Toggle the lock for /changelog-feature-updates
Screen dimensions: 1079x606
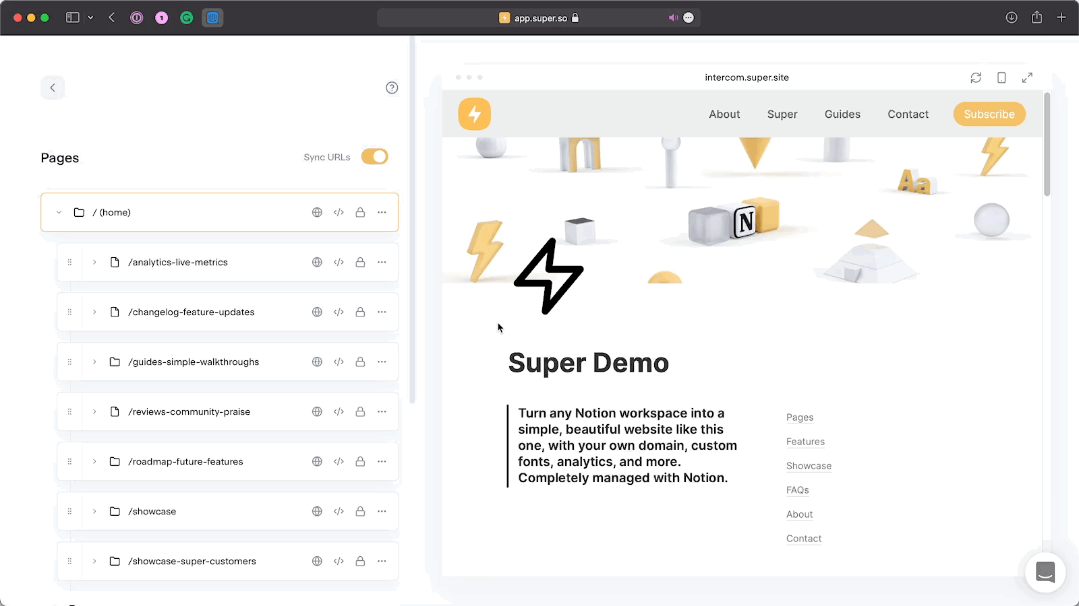(360, 312)
